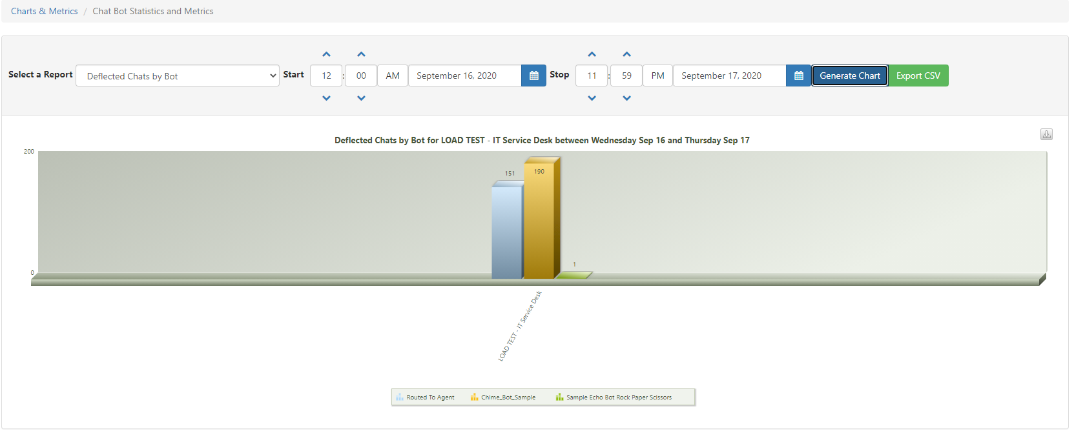The width and height of the screenshot is (1074, 433).
Task: Increase the Stop hour with up arrow
Action: [x=592, y=55]
